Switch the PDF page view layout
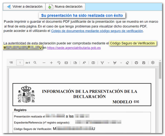The image size is (165, 136). (75, 63)
